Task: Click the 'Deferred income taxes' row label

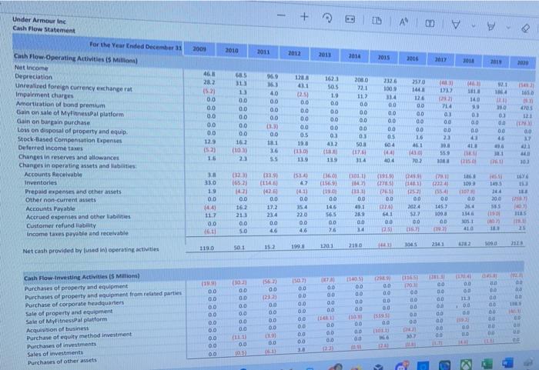Action: point(50,148)
